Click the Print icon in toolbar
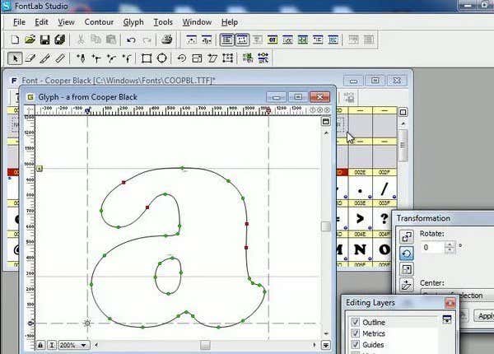 pyautogui.click(x=167, y=40)
